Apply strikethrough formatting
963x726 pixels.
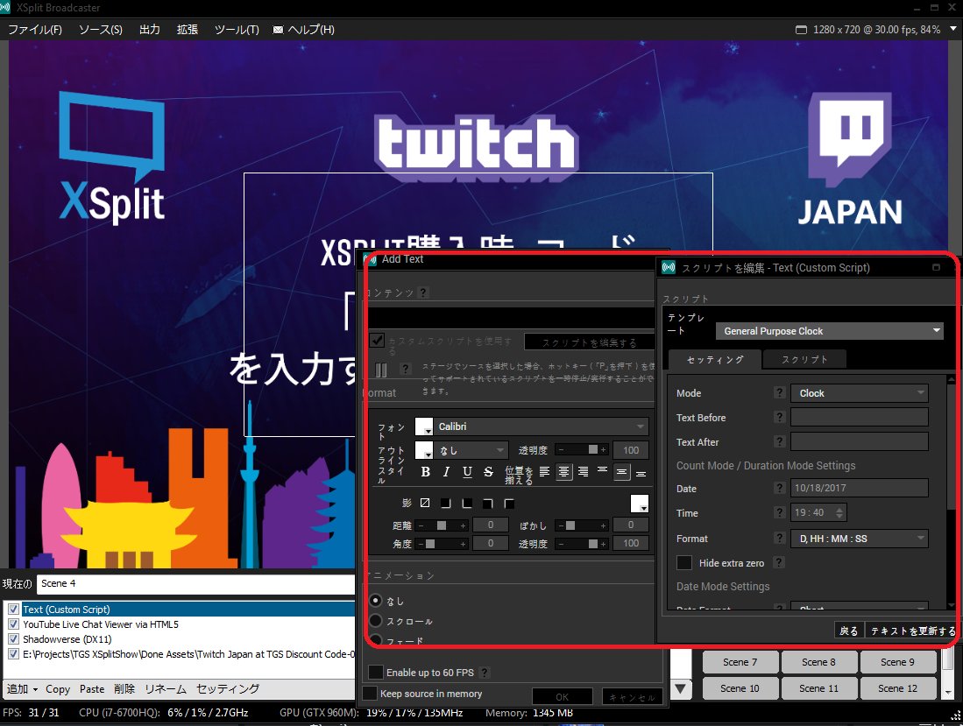pyautogui.click(x=489, y=472)
